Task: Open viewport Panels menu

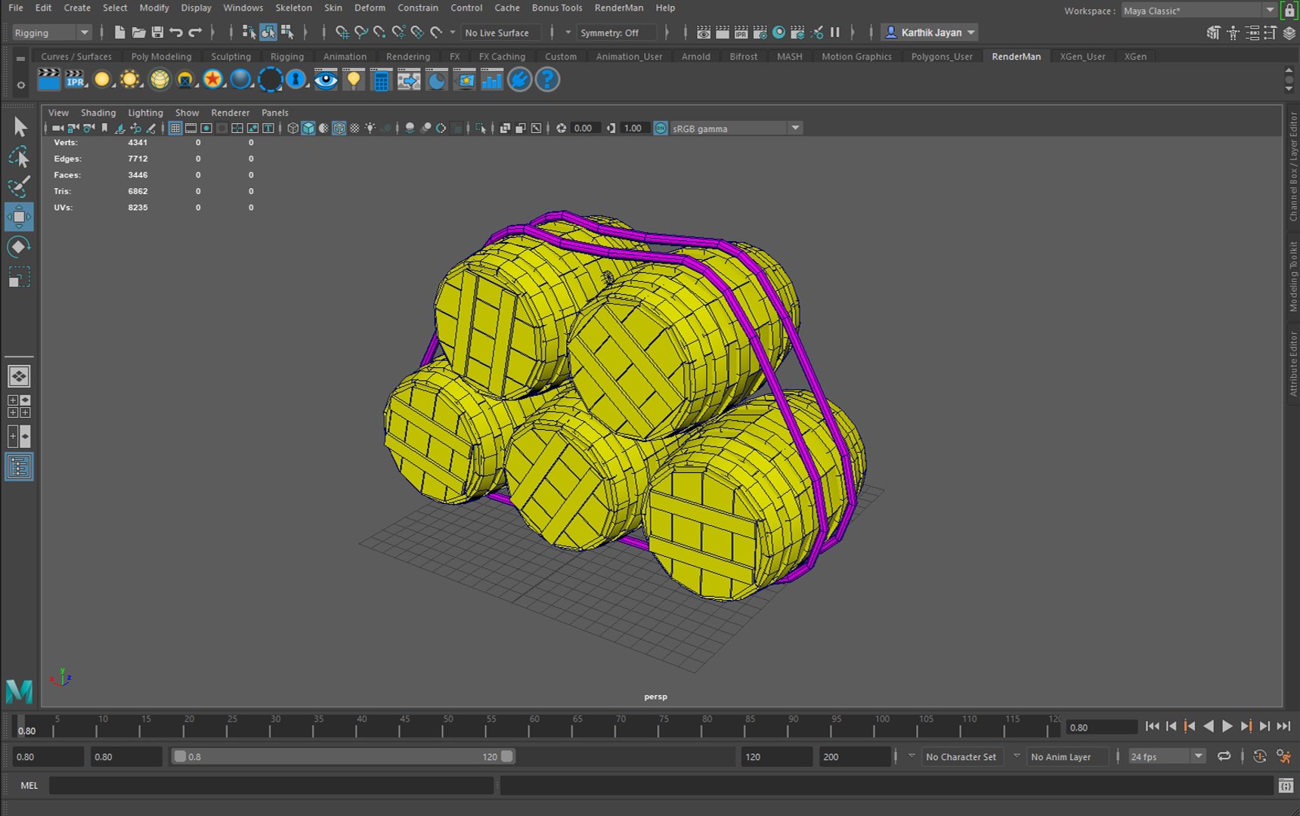Action: (x=275, y=113)
